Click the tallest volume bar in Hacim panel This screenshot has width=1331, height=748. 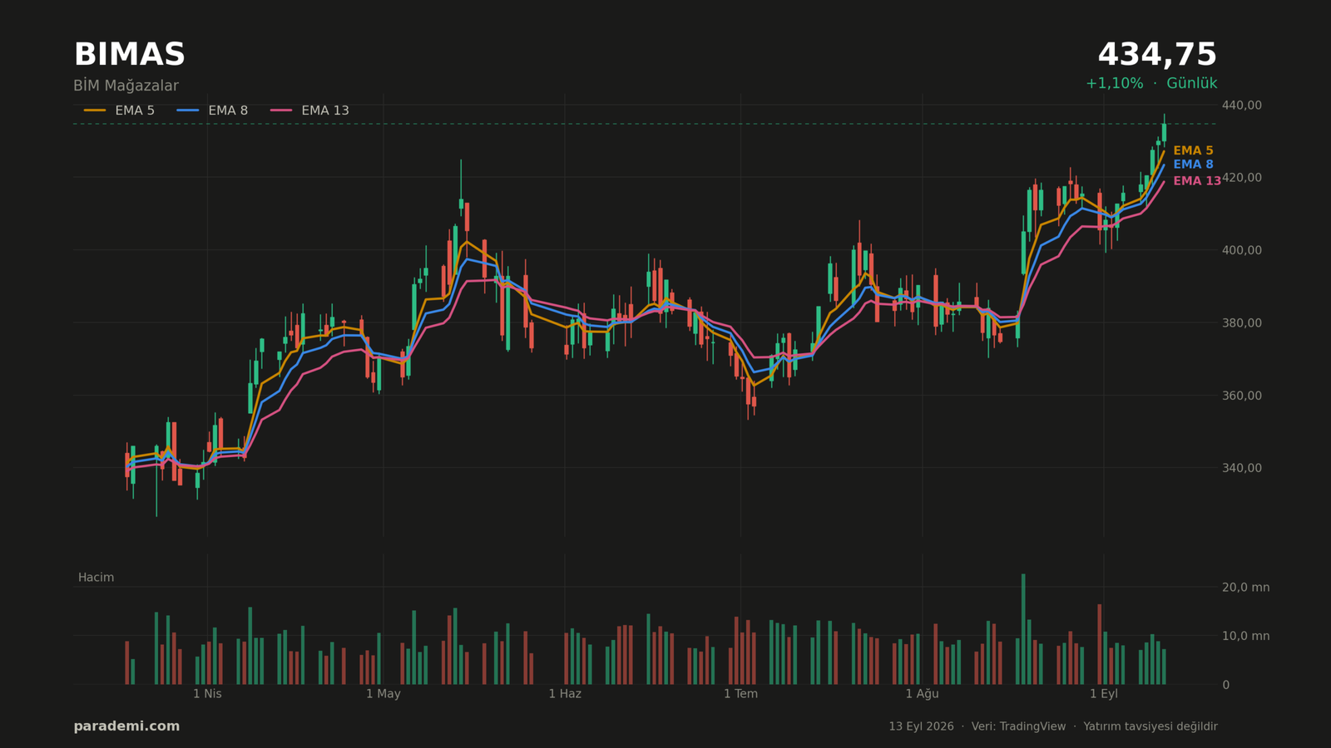pyautogui.click(x=1023, y=629)
